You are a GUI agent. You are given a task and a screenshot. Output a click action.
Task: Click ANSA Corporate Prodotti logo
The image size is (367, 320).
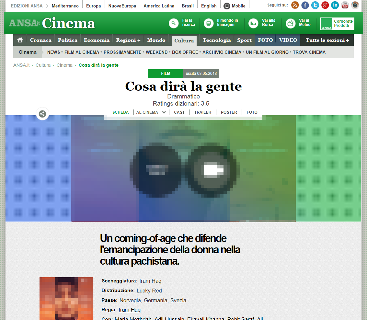pyautogui.click(x=337, y=24)
